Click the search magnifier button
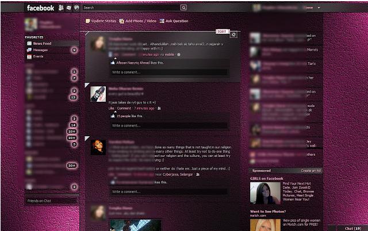 183,7
